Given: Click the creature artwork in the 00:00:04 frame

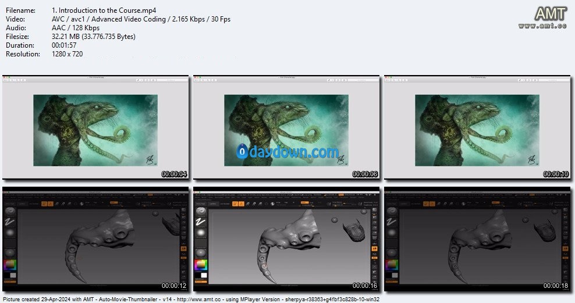Looking at the screenshot, I should [95, 130].
